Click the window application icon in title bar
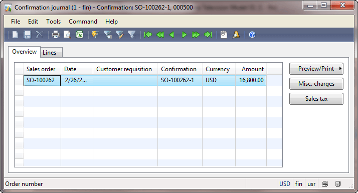This screenshot has width=358, height=193. 8,8
